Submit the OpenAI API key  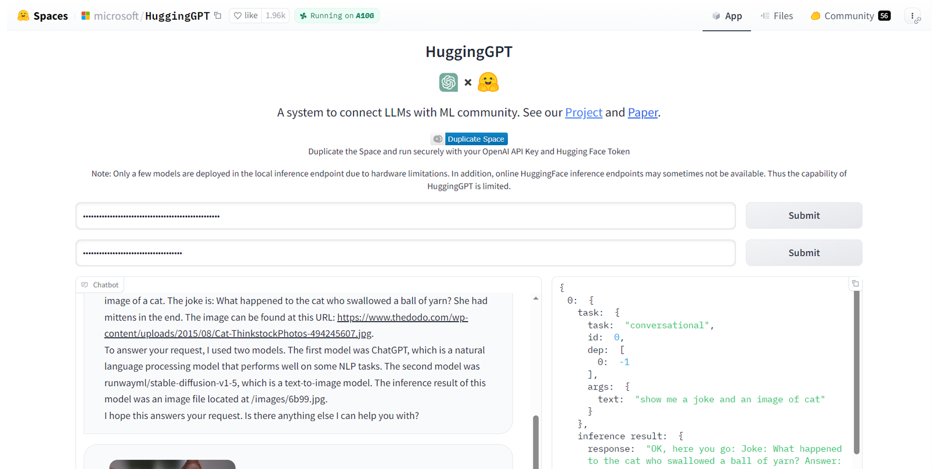tap(804, 215)
